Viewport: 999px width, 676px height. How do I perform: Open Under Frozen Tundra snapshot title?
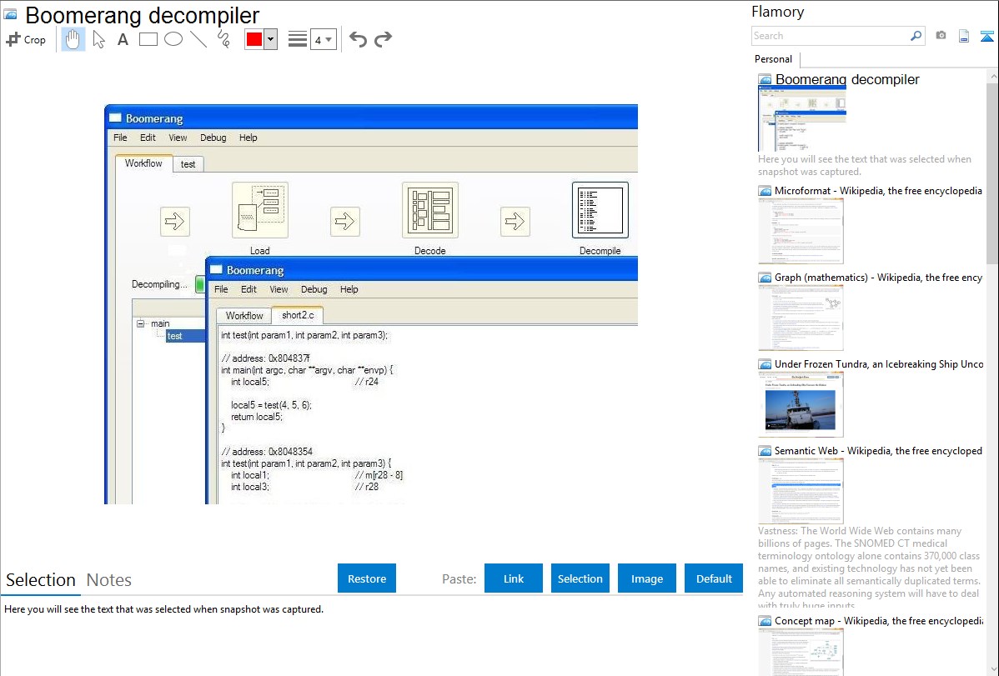(x=879, y=363)
